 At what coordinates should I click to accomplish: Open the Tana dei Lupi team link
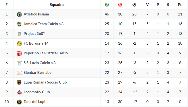[x=34, y=102]
